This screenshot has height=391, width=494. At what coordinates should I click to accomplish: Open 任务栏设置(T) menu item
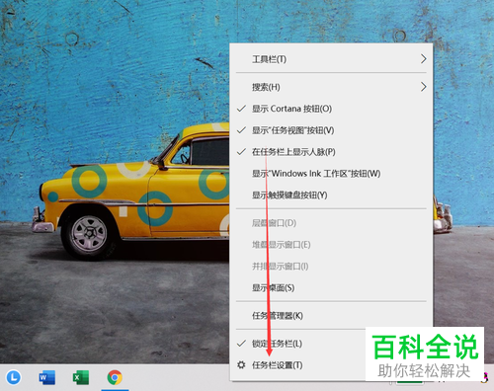298,365
